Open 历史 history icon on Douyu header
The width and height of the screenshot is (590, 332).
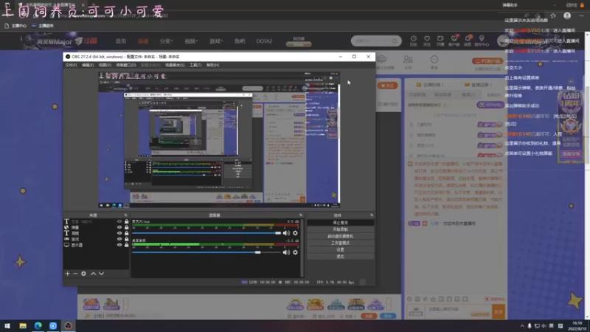click(413, 41)
